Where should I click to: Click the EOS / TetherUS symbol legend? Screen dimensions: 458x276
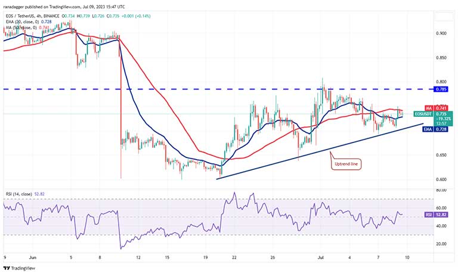coord(32,16)
